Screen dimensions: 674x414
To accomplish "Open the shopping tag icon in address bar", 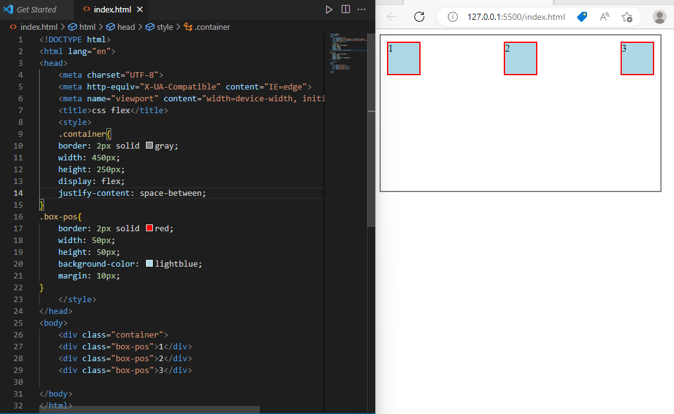I will [582, 17].
